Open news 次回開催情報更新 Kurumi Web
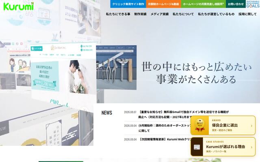260x162 pixels. pos(165,139)
